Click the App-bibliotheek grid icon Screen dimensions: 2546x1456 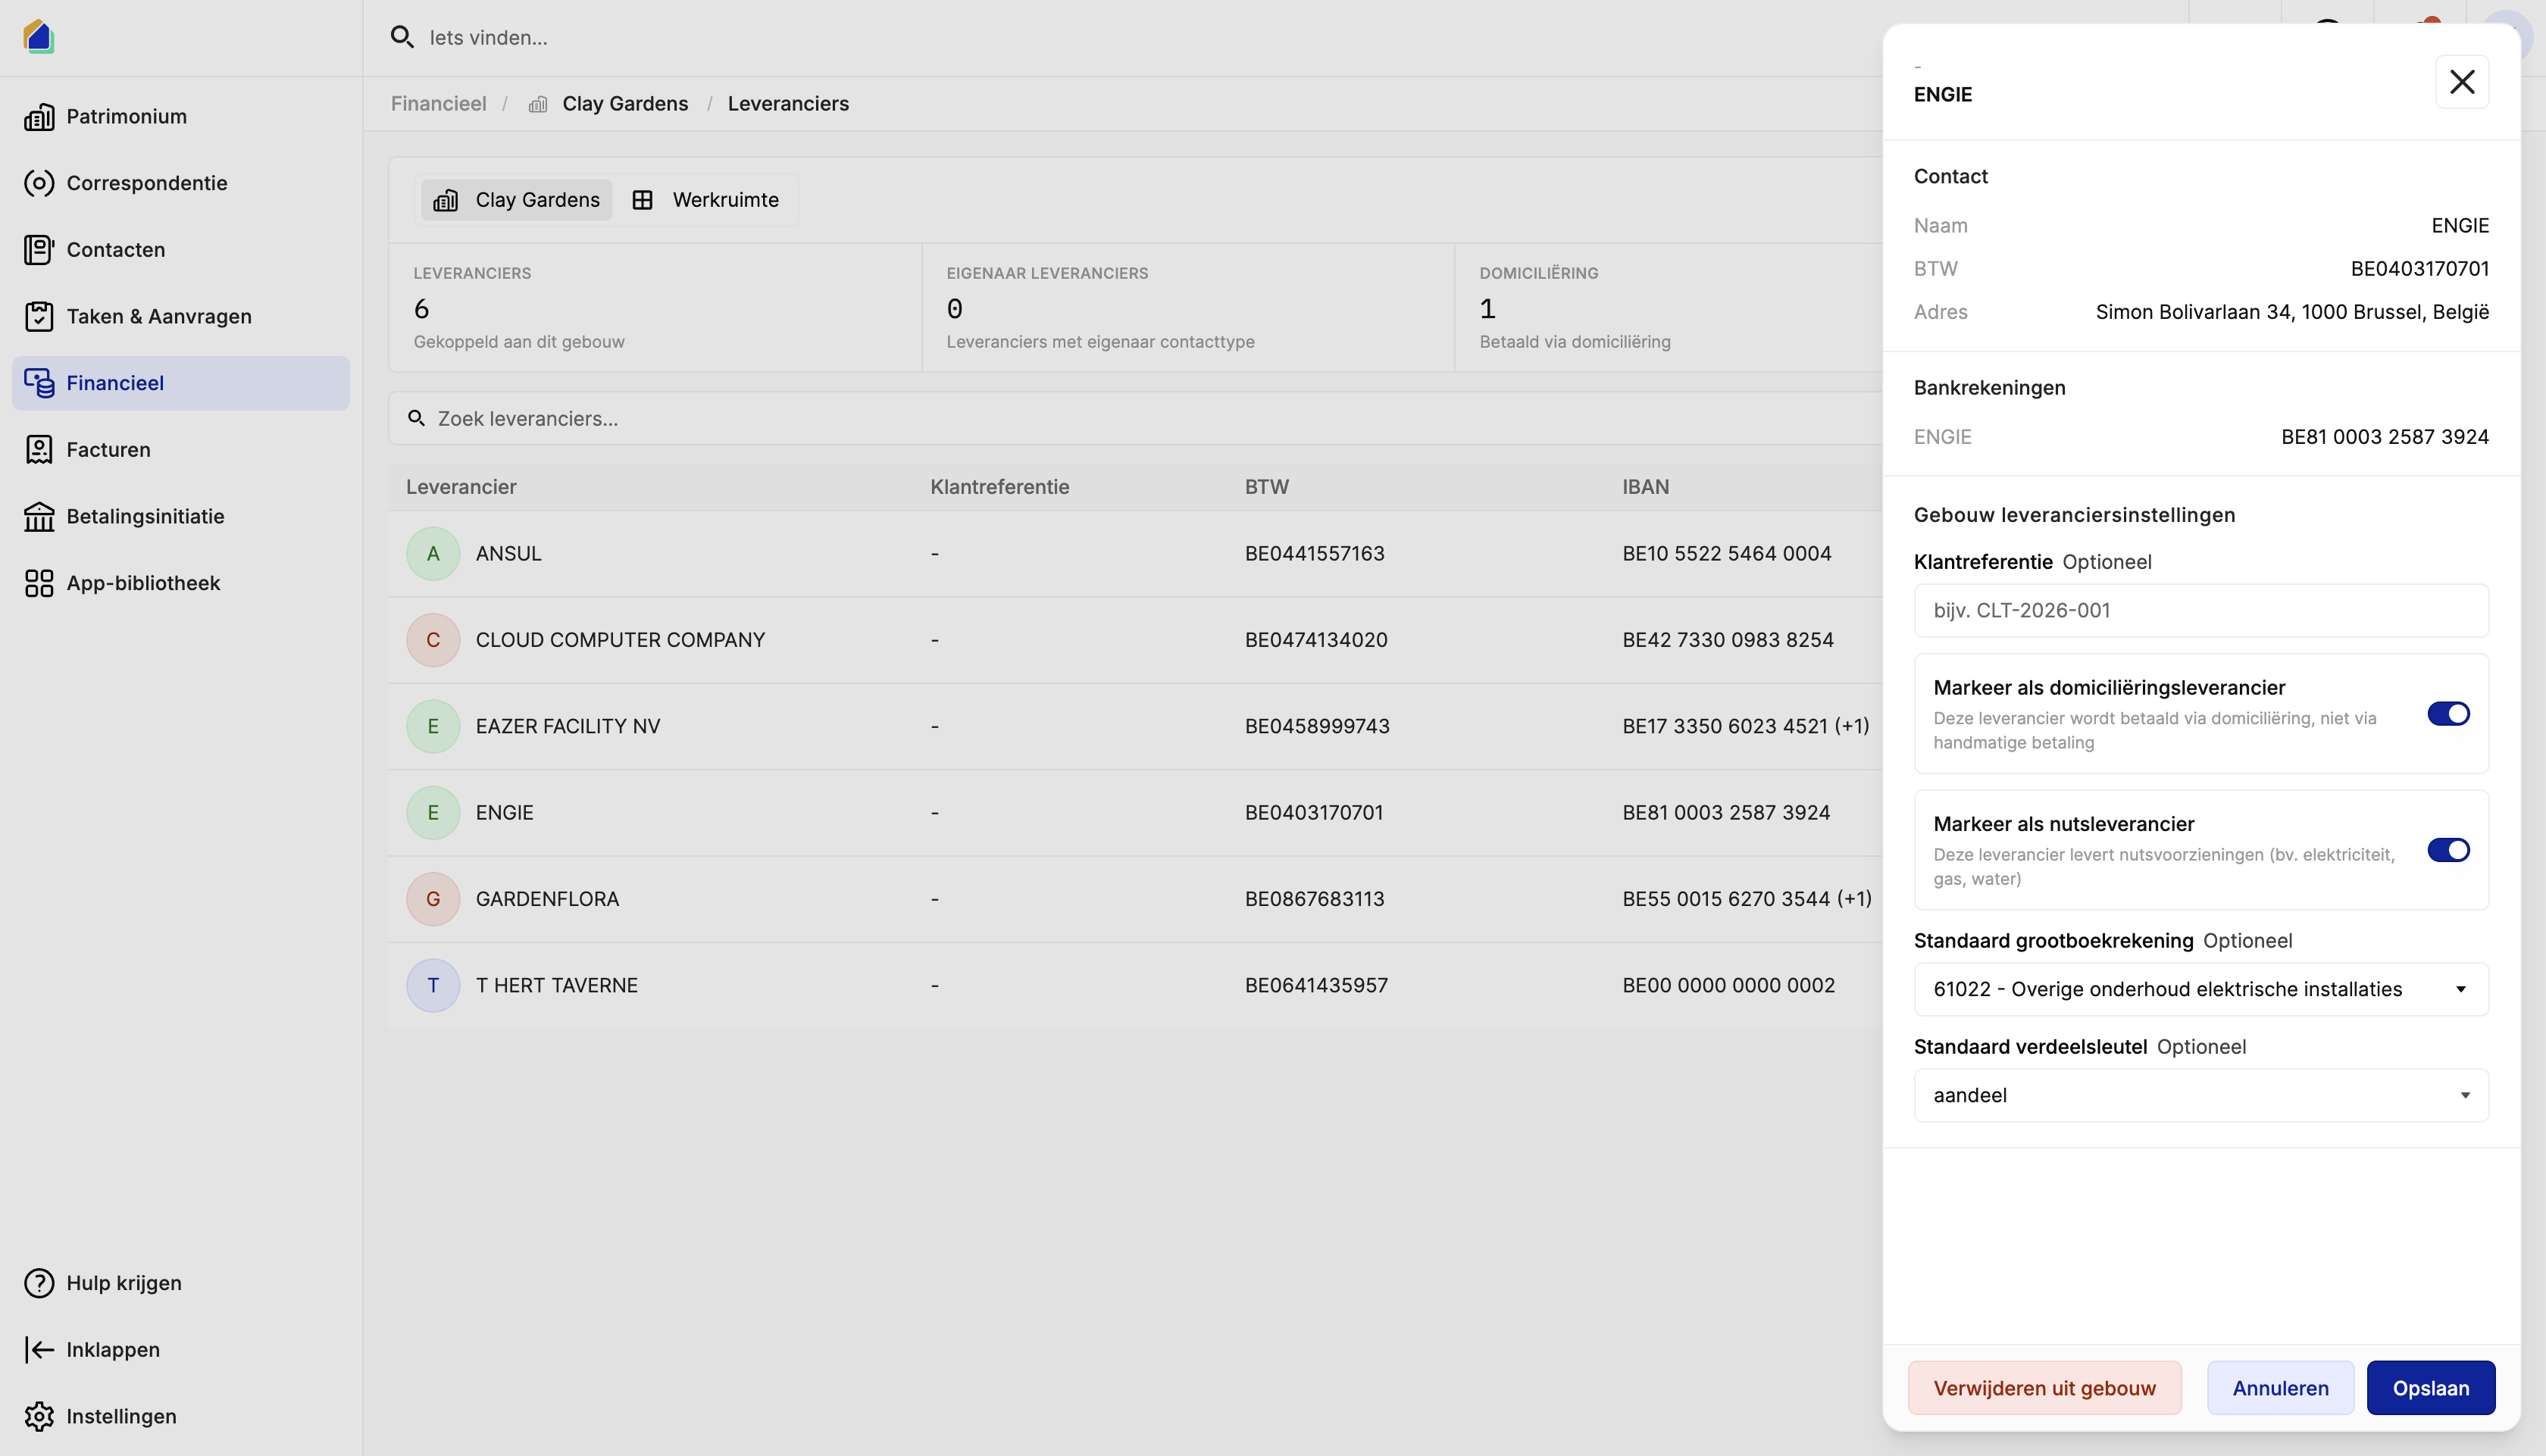coord(39,583)
